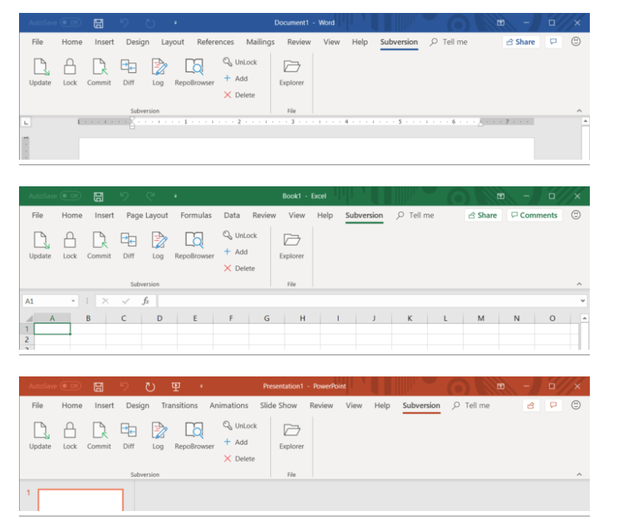Click Add in the Word Subversion group
618x527 pixels.
tap(236, 78)
